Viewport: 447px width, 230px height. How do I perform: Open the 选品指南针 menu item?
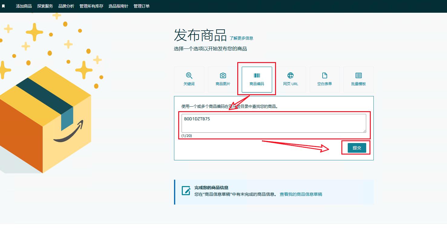(x=118, y=6)
